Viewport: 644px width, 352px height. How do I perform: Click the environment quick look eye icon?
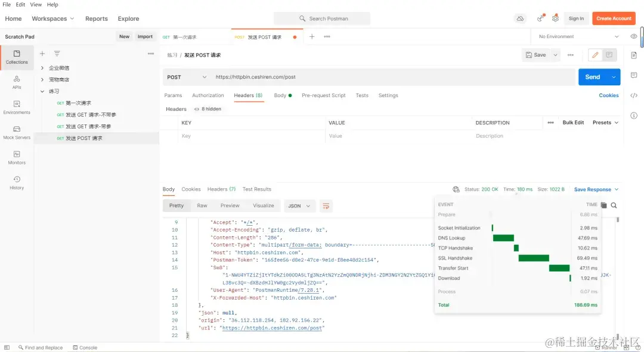tap(634, 36)
